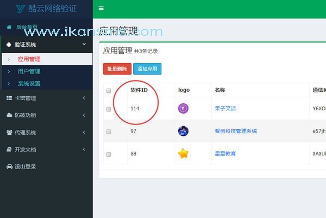Expand the 代理系统 menu chevron
The height and width of the screenshot is (218, 326).
(x=84, y=132)
